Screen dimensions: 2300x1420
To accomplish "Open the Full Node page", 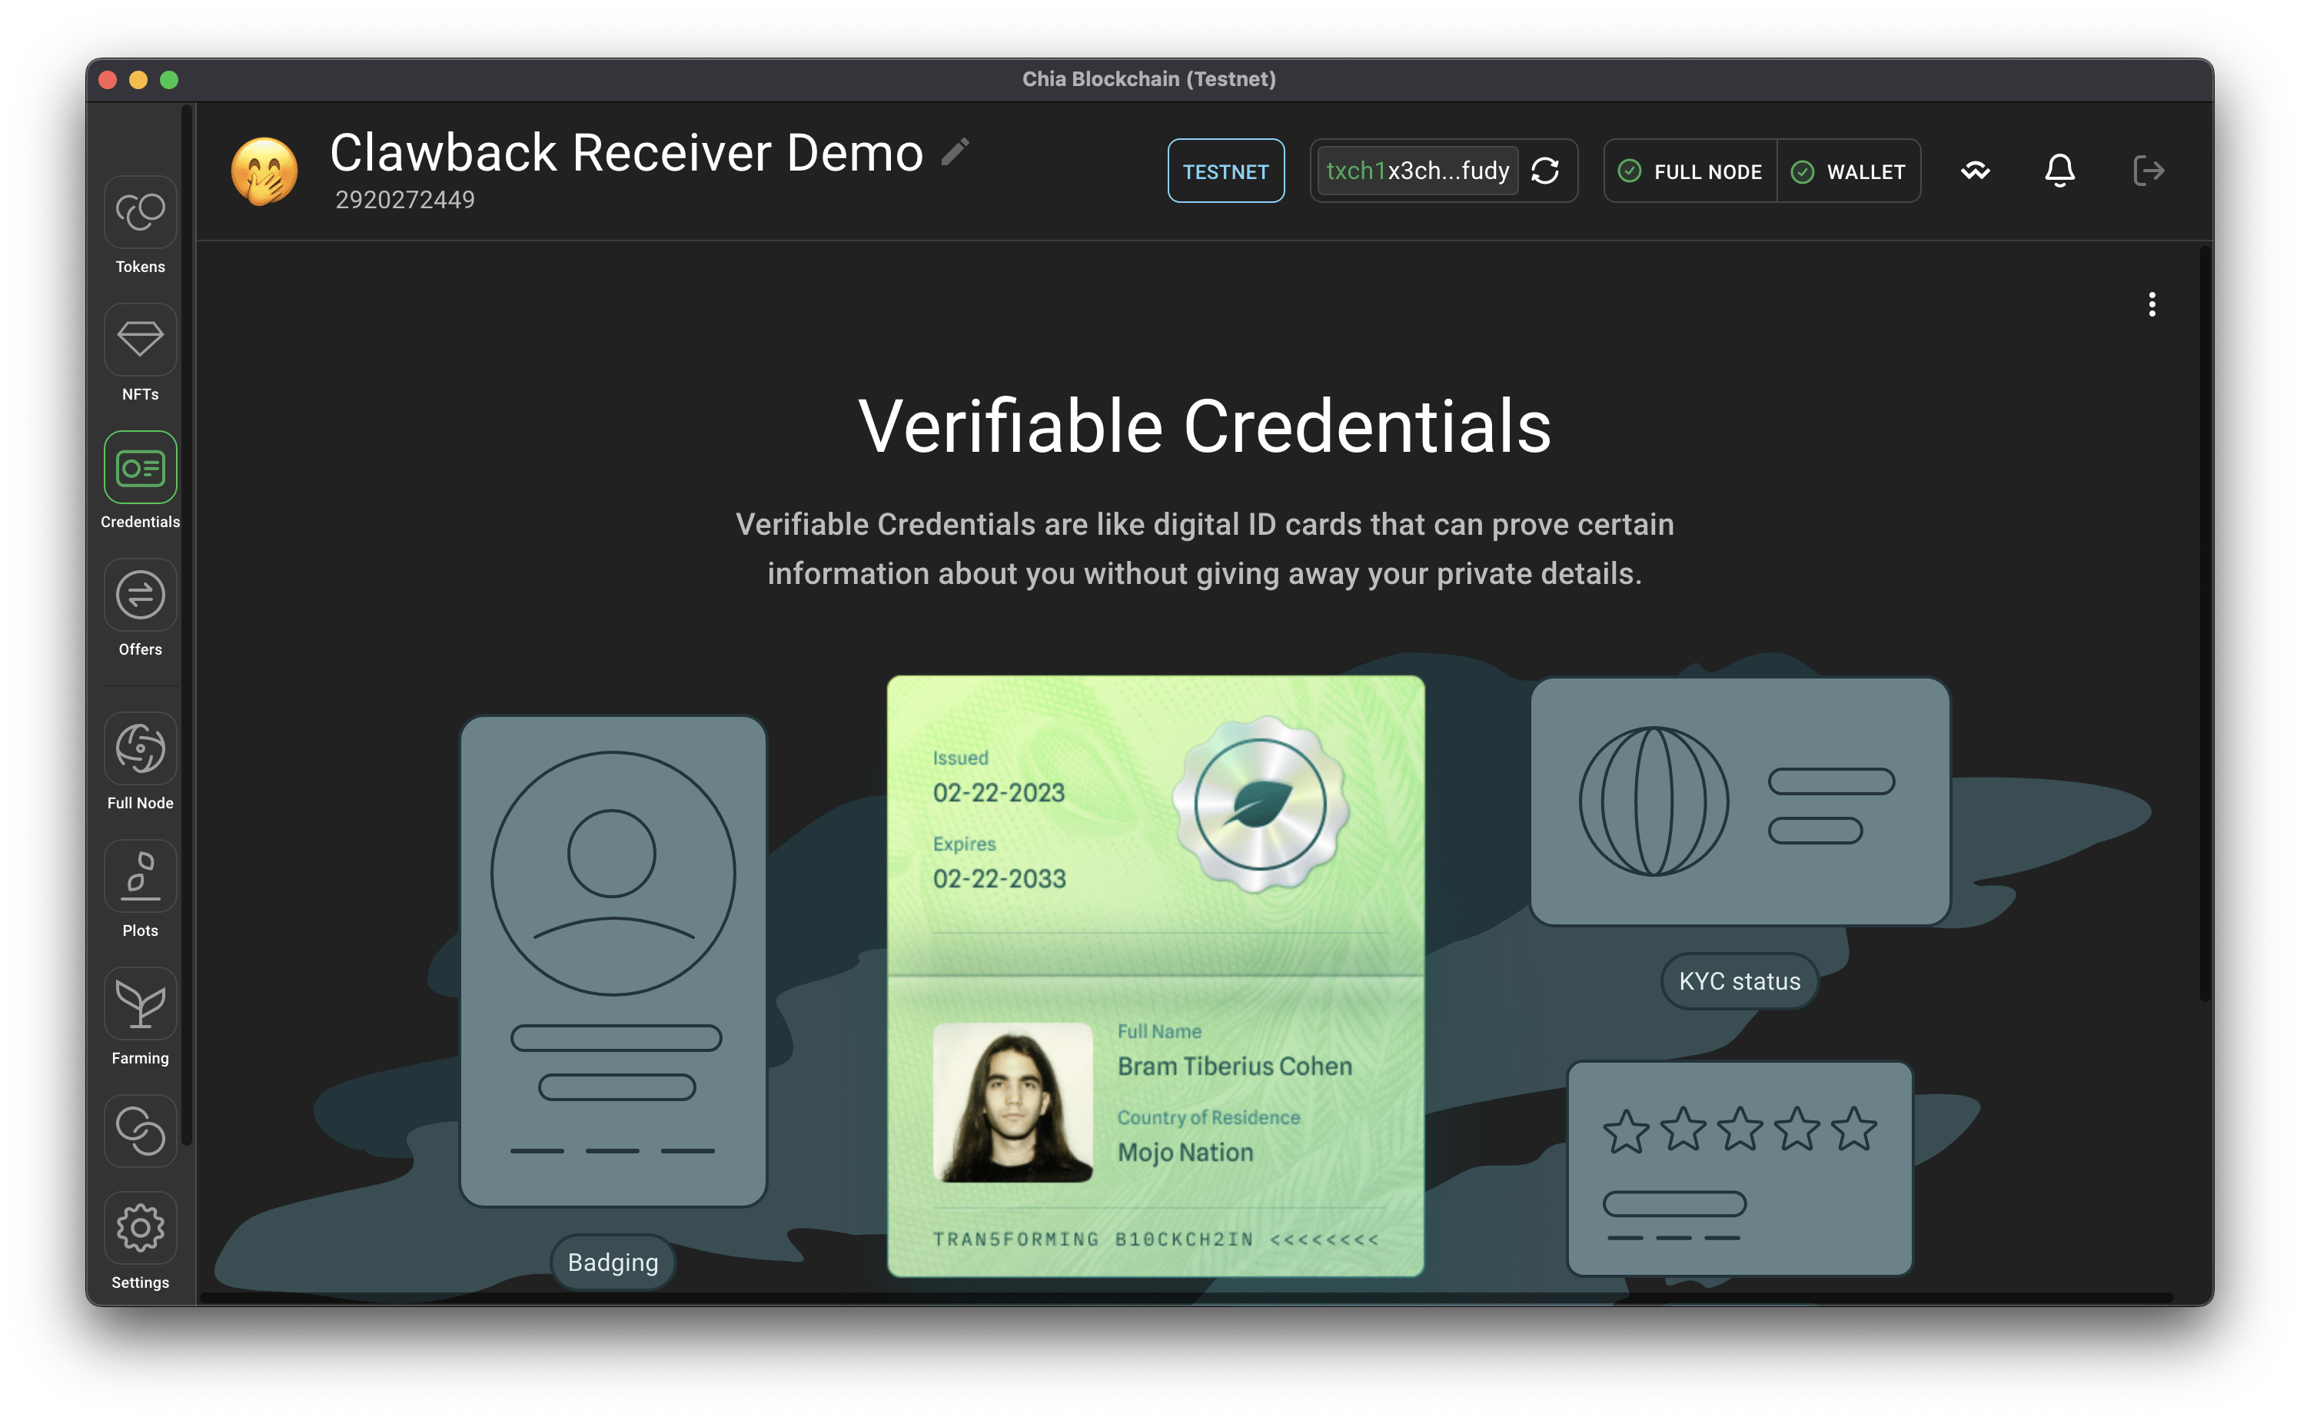I will 140,748.
